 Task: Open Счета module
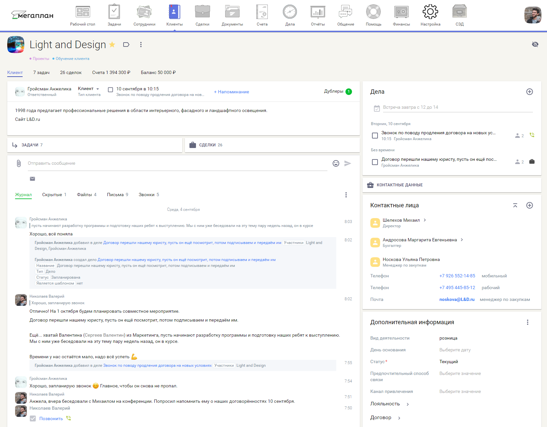(262, 15)
